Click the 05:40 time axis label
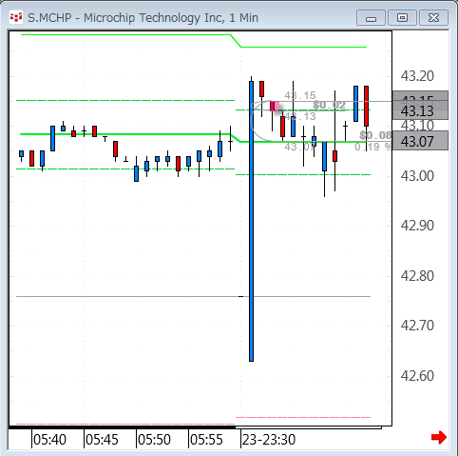The height and width of the screenshot is (456, 458). click(49, 440)
